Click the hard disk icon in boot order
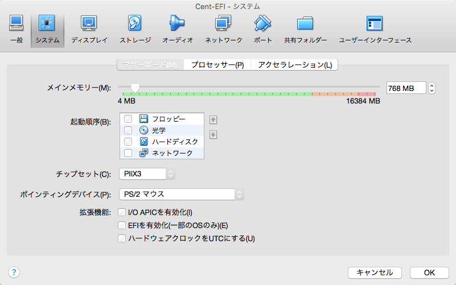The image size is (456, 285). (x=143, y=142)
